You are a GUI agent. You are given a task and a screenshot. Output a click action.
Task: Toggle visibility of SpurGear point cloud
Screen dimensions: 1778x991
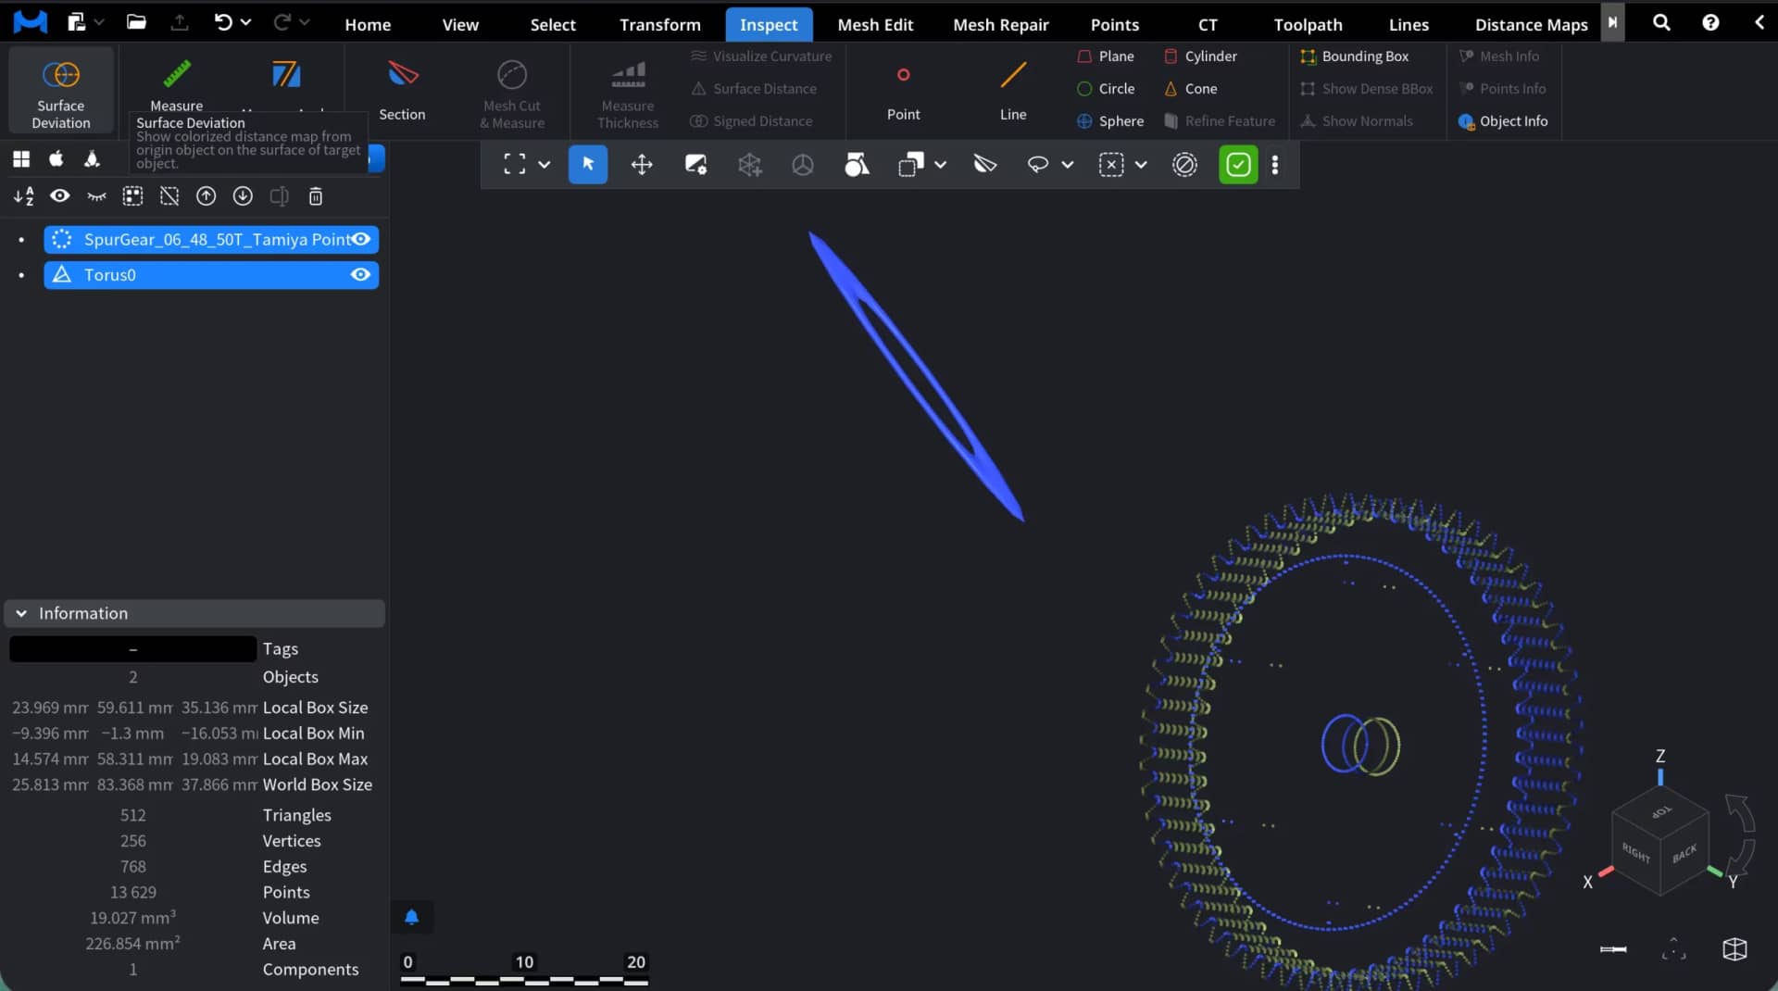click(x=360, y=240)
